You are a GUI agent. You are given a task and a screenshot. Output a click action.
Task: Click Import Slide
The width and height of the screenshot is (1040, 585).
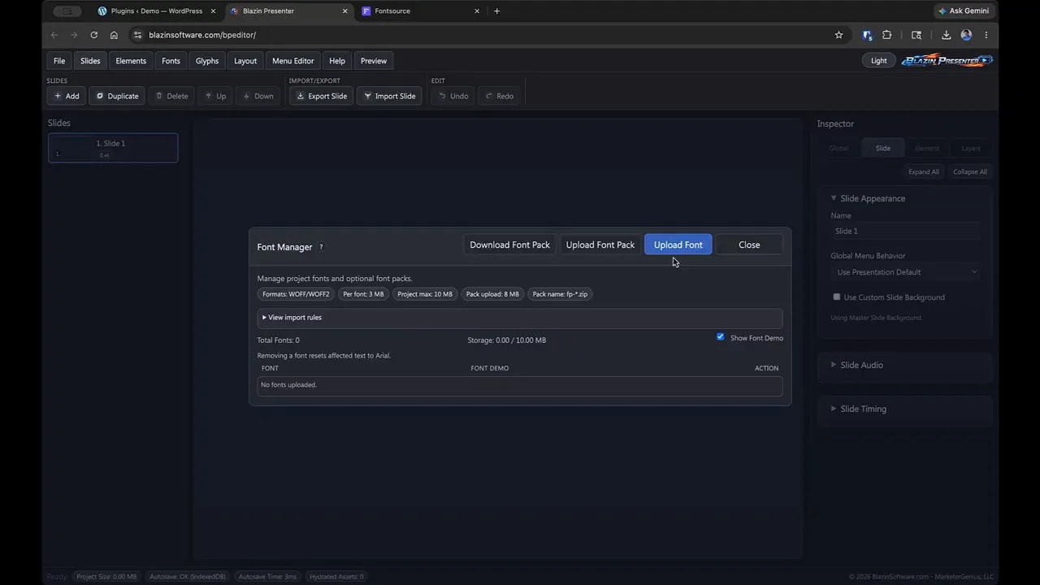coord(389,96)
